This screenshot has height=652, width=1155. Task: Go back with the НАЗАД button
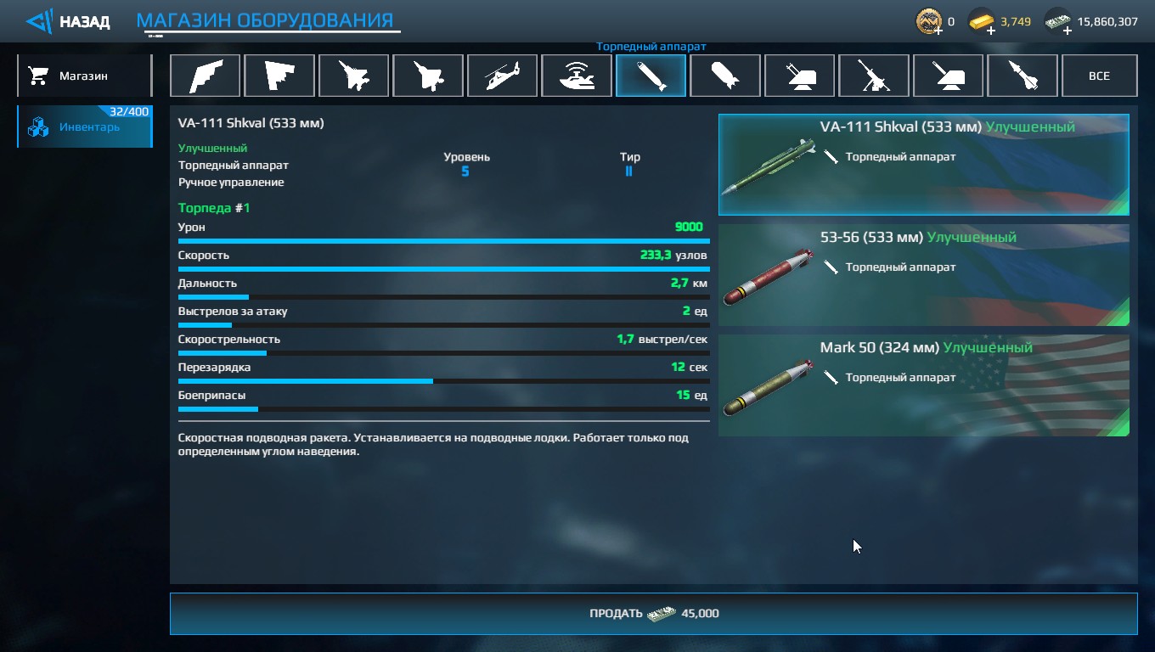(x=68, y=21)
